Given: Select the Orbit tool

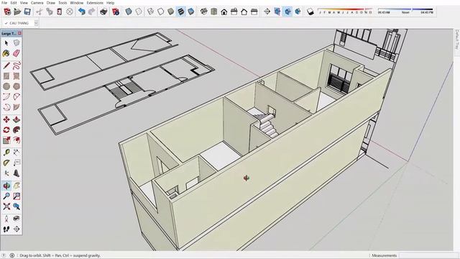Looking at the screenshot, I should (6, 186).
